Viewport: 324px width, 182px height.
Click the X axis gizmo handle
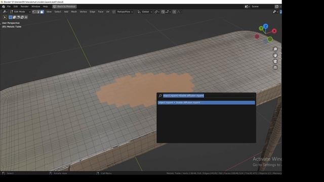click(274, 31)
